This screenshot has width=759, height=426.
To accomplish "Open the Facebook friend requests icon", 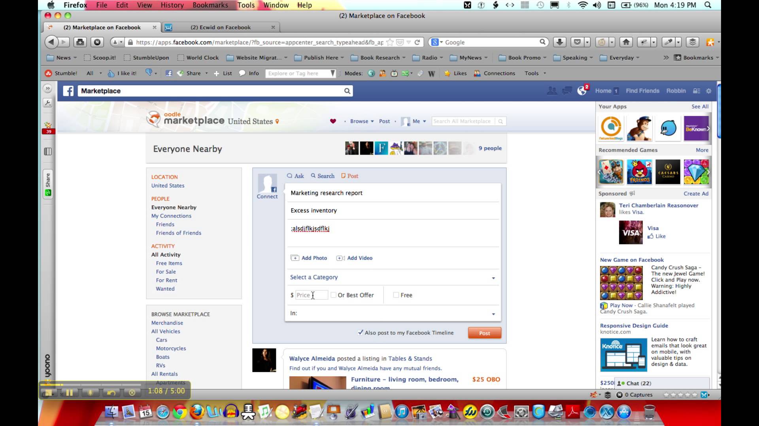I will [x=552, y=91].
